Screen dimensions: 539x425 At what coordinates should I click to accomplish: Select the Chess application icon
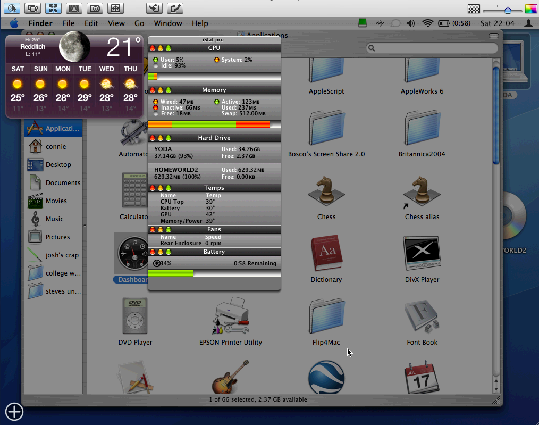click(x=326, y=191)
